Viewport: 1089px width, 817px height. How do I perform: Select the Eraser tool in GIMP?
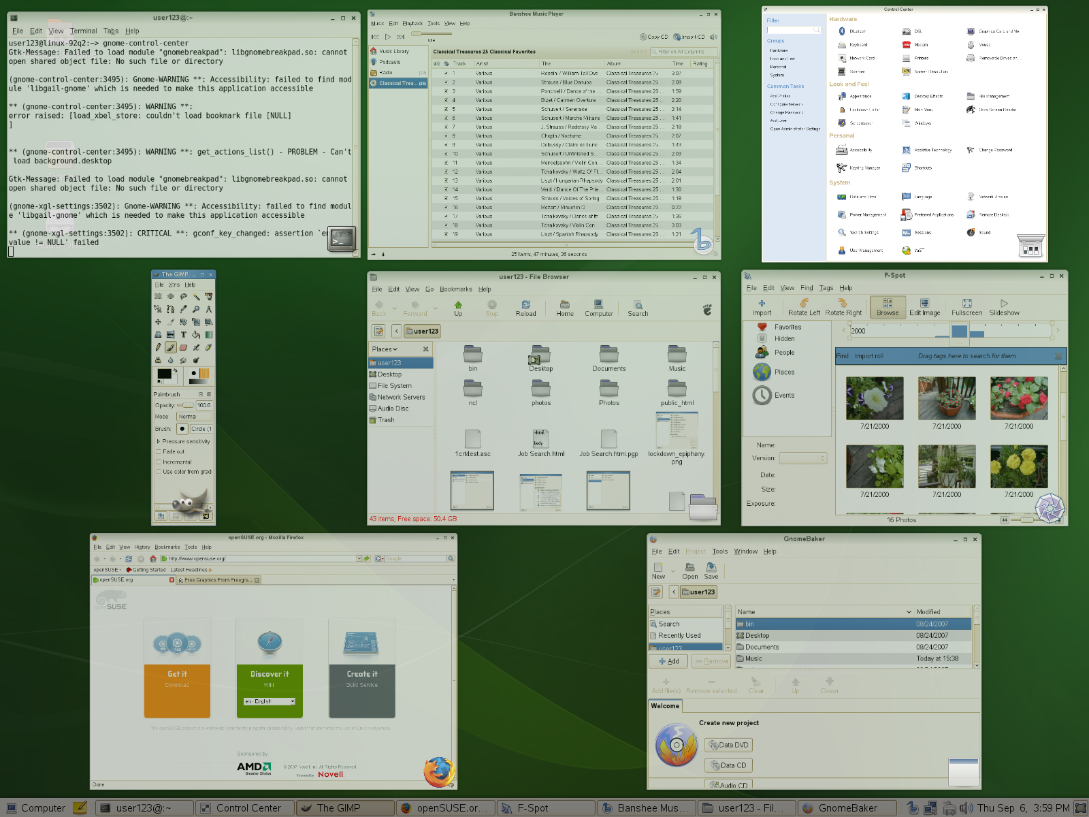[183, 347]
